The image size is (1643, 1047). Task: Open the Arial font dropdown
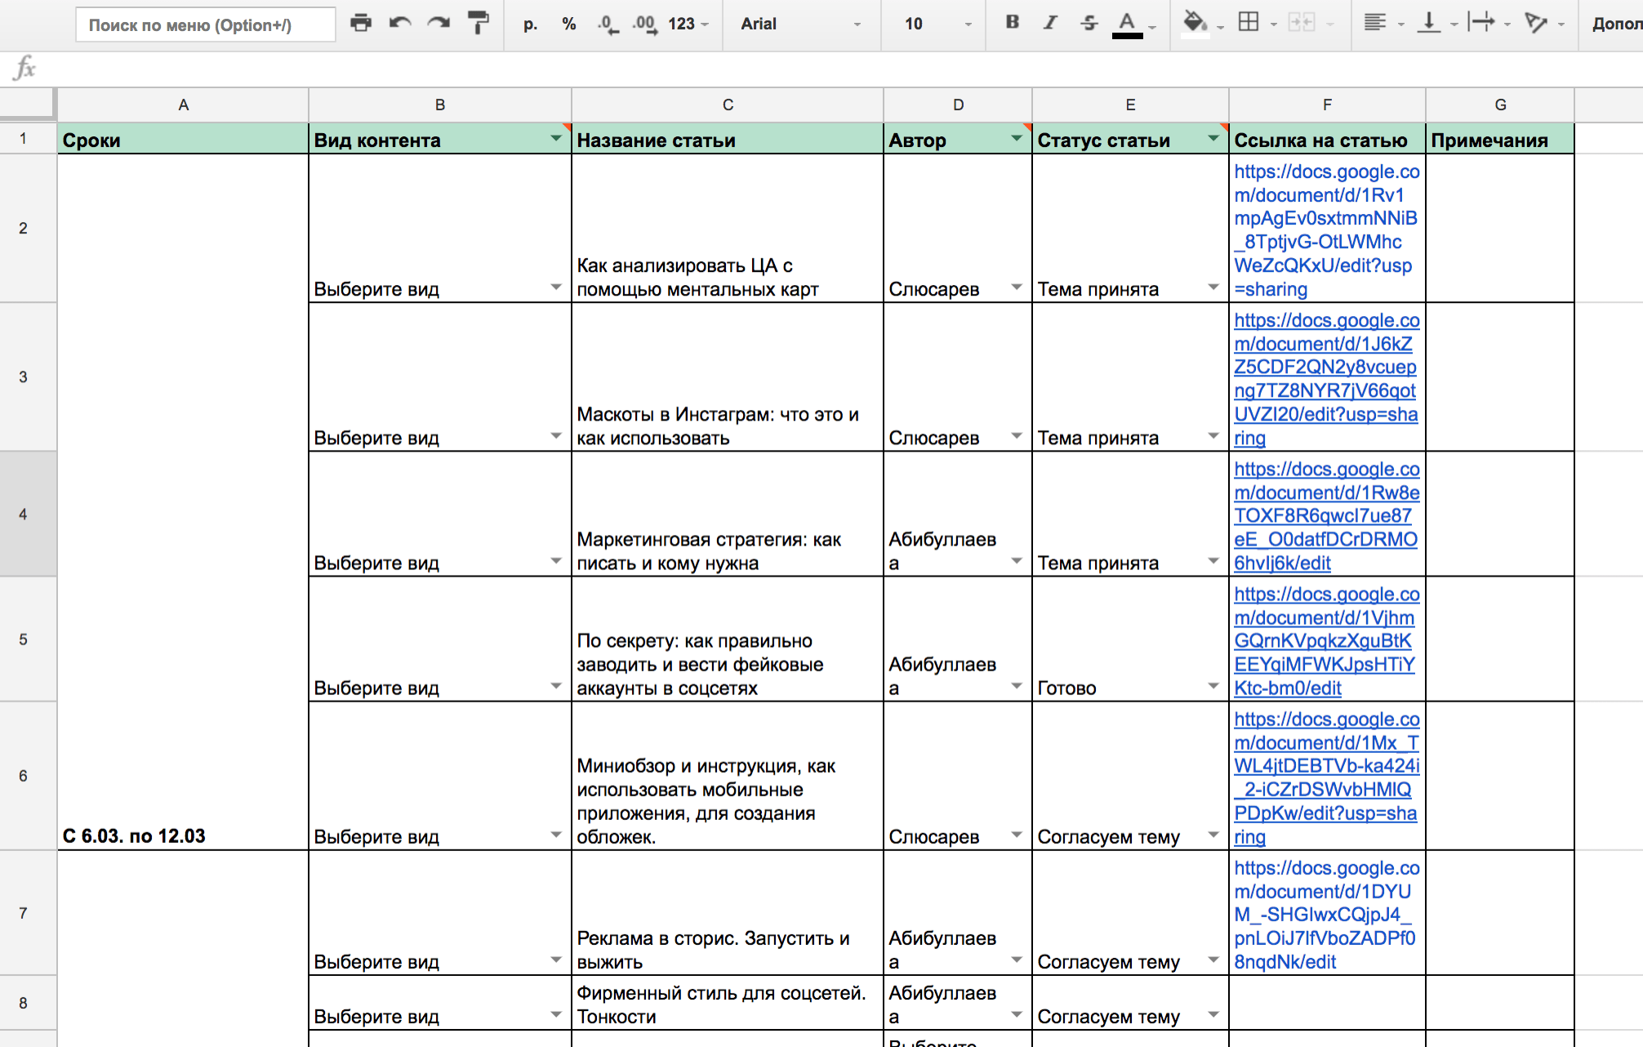point(800,24)
